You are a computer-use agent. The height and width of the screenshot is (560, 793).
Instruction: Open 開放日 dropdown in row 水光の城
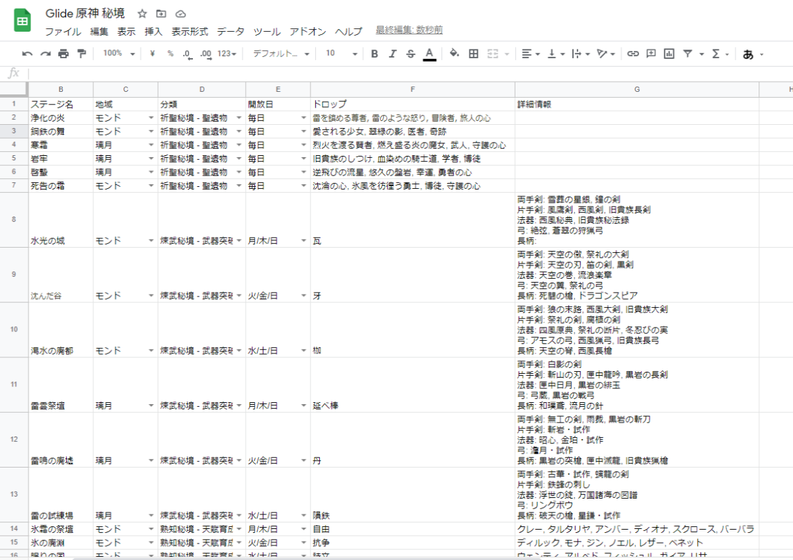coord(304,241)
